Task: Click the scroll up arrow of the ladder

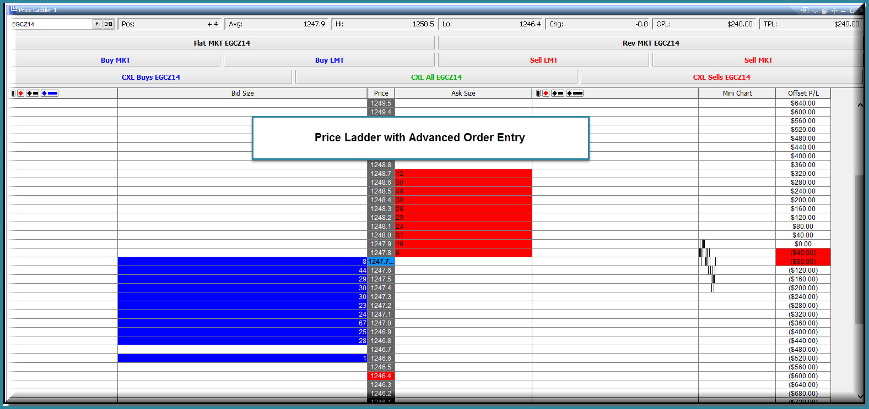Action: 860,104
